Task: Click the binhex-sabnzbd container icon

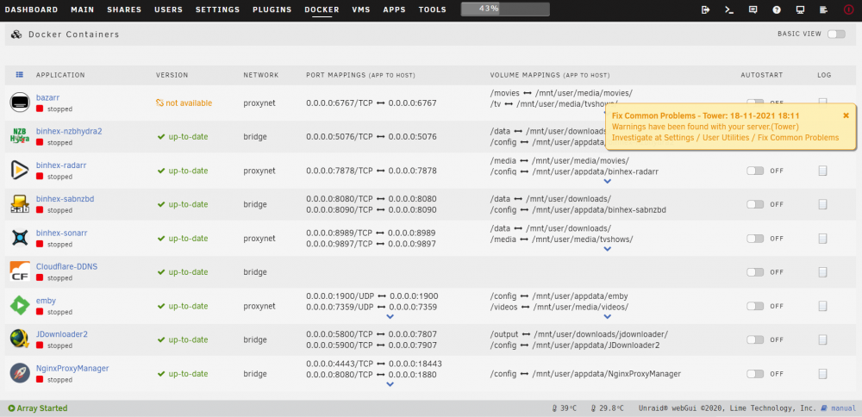Action: click(x=19, y=204)
